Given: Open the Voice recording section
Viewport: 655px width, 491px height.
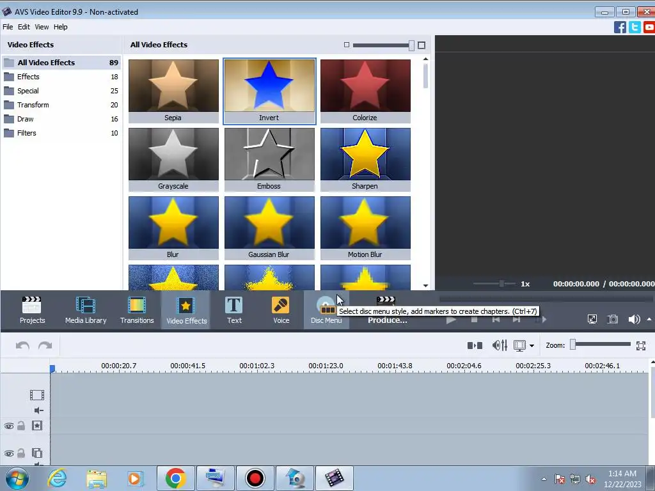Looking at the screenshot, I should point(281,310).
